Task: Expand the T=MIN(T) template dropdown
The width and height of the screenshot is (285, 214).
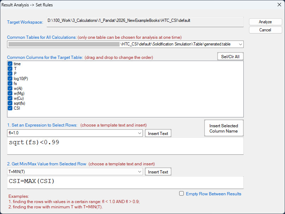Action: 140,172
